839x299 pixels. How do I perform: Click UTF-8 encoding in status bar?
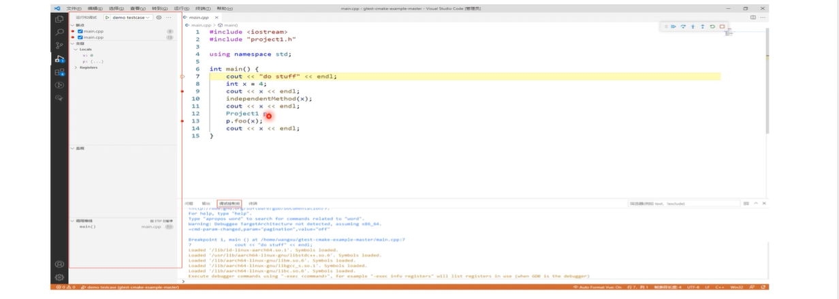[x=693, y=287]
